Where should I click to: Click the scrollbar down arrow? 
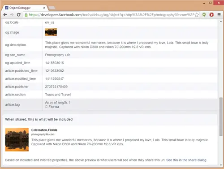tap(221, 165)
